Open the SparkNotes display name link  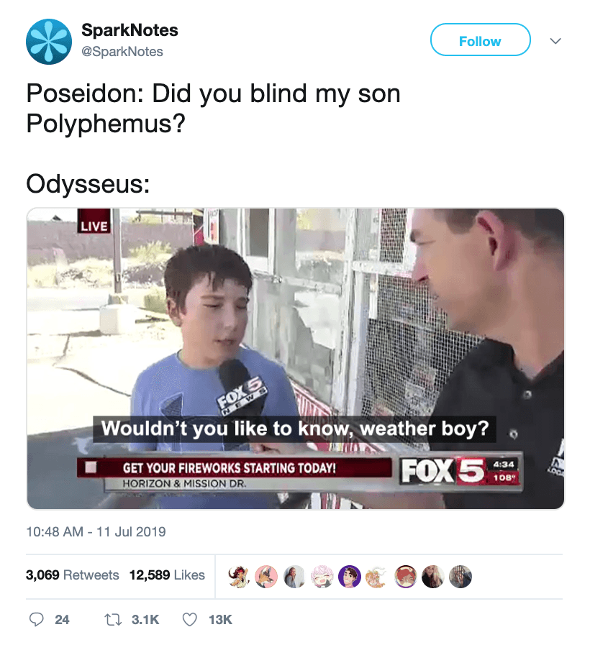(x=130, y=30)
